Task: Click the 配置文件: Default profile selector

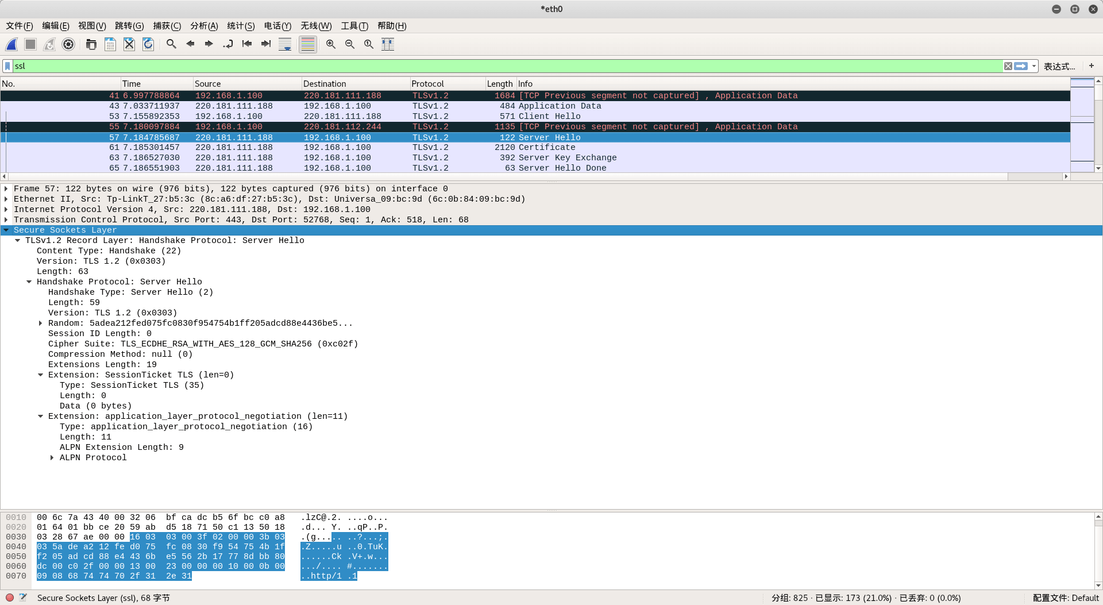Action: click(1066, 598)
